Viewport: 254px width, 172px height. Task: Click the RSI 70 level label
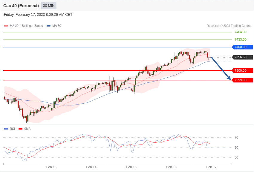pos(236,138)
